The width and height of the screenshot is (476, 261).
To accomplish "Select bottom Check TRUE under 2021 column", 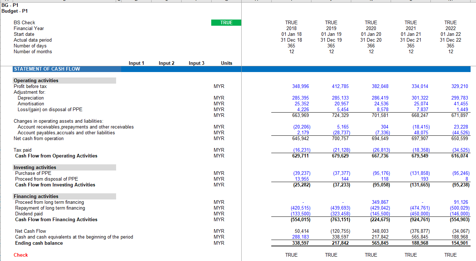I will point(411,255).
